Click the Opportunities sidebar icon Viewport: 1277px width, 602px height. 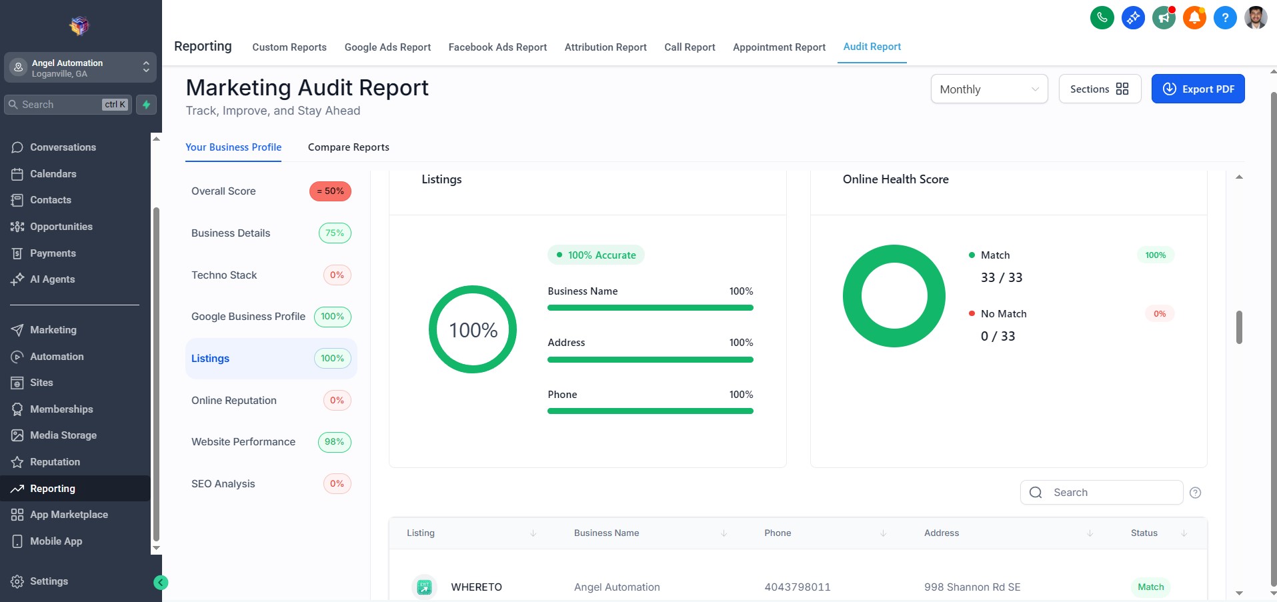pos(18,227)
